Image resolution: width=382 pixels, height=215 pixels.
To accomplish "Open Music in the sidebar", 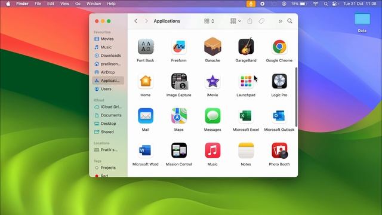I will click(108, 47).
